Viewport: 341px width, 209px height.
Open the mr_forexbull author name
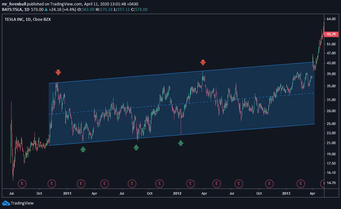coord(14,4)
